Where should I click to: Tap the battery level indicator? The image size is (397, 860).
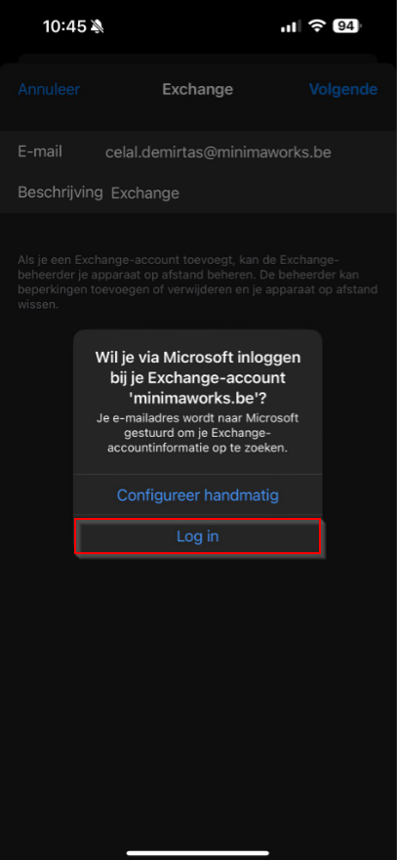point(346,25)
